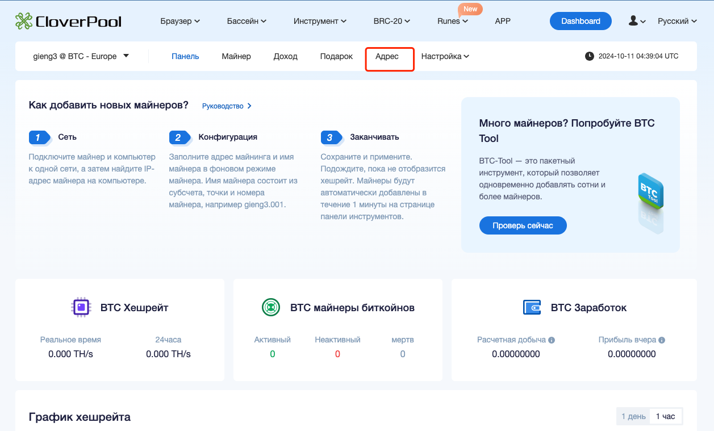Viewport: 714px width, 431px height.
Task: Click the step 2 Конфигурация badge
Action: coord(180,137)
